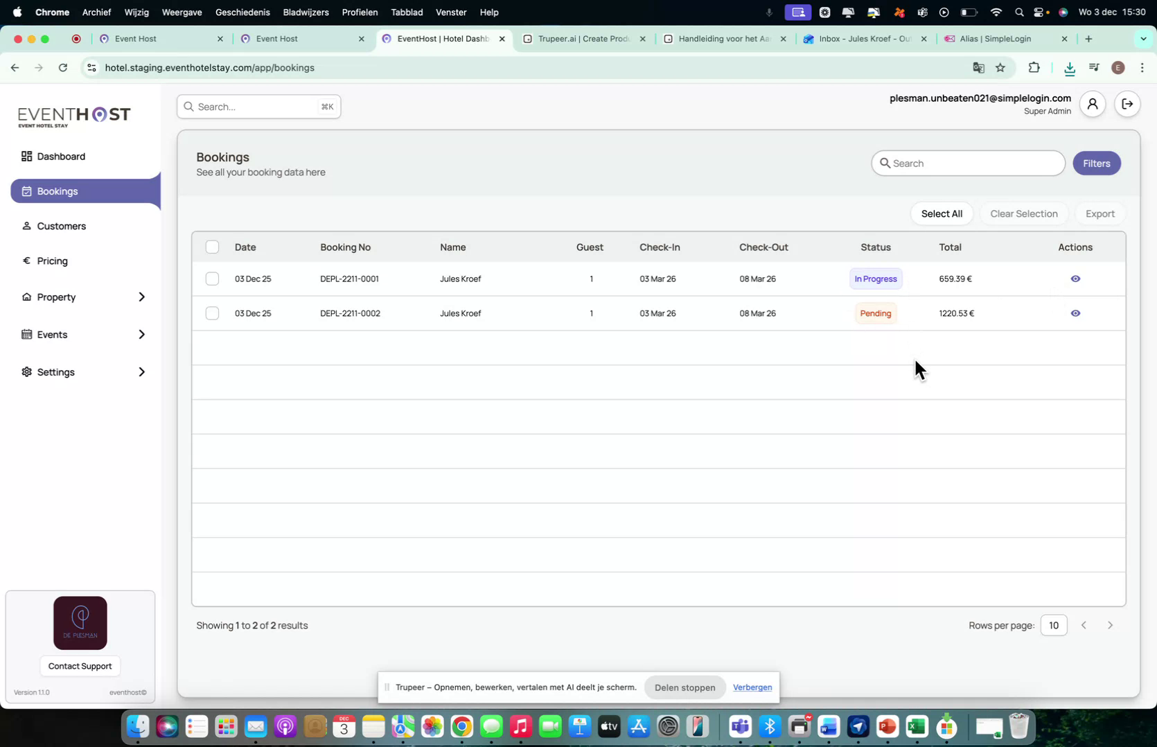Click the Filters button
The image size is (1157, 747).
click(1097, 163)
